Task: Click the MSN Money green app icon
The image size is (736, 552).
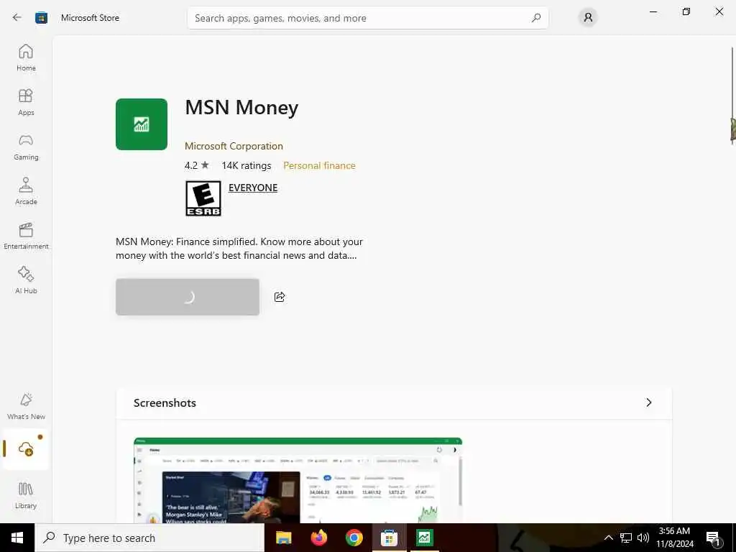Action: [x=142, y=124]
